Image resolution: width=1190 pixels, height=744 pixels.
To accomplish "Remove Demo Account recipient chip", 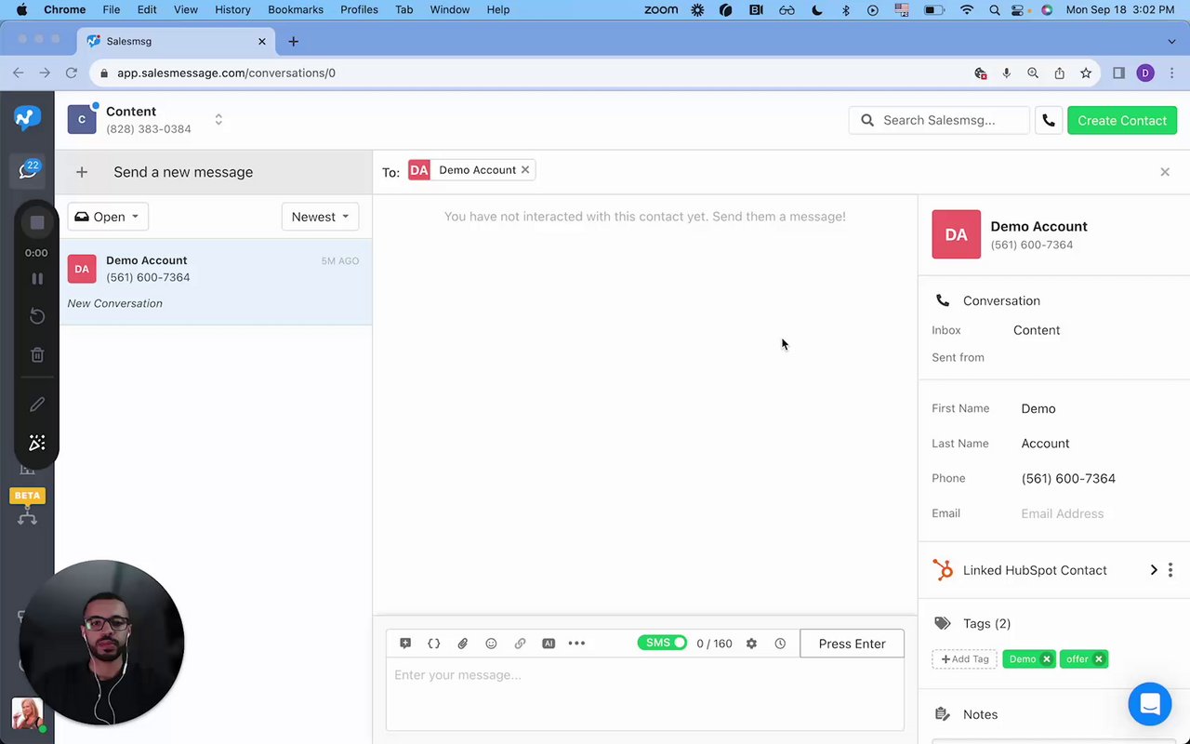I will click(525, 169).
